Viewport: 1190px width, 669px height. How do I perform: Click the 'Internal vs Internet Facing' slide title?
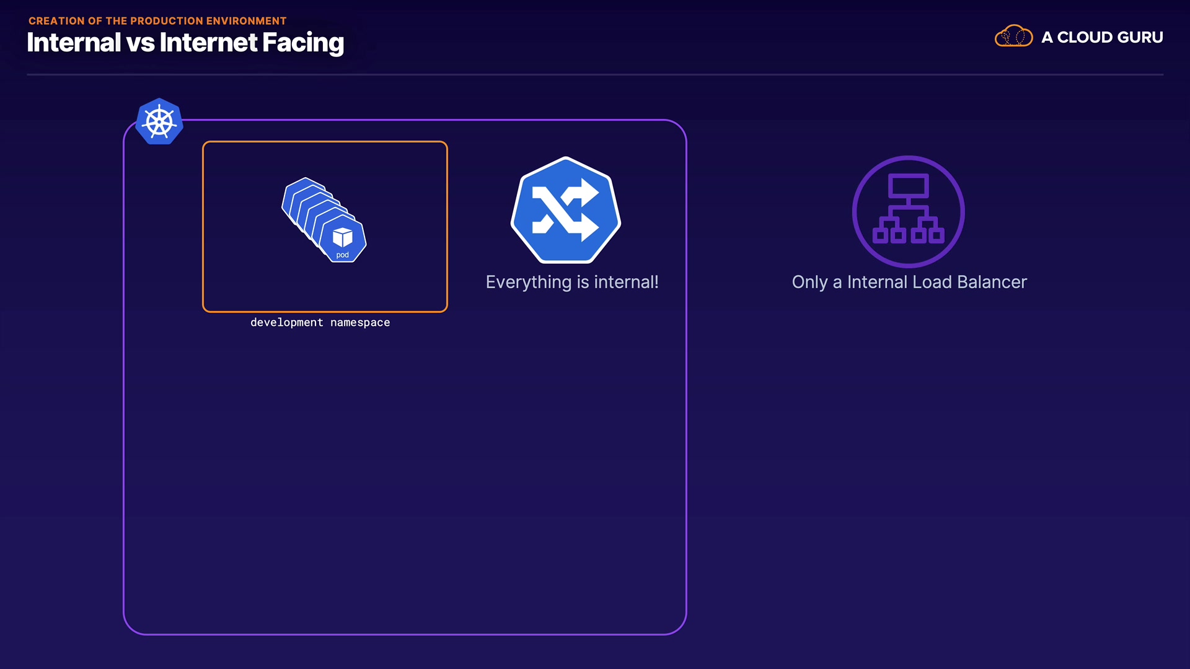tap(185, 43)
